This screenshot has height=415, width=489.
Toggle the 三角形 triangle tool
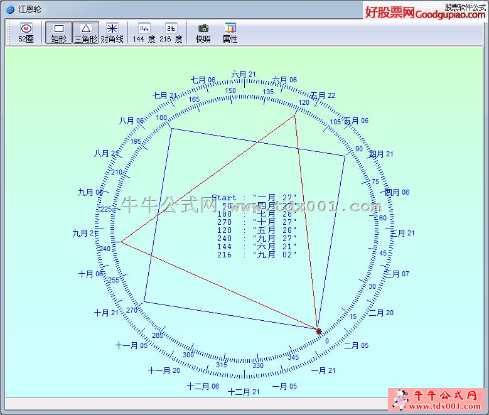[x=86, y=33]
